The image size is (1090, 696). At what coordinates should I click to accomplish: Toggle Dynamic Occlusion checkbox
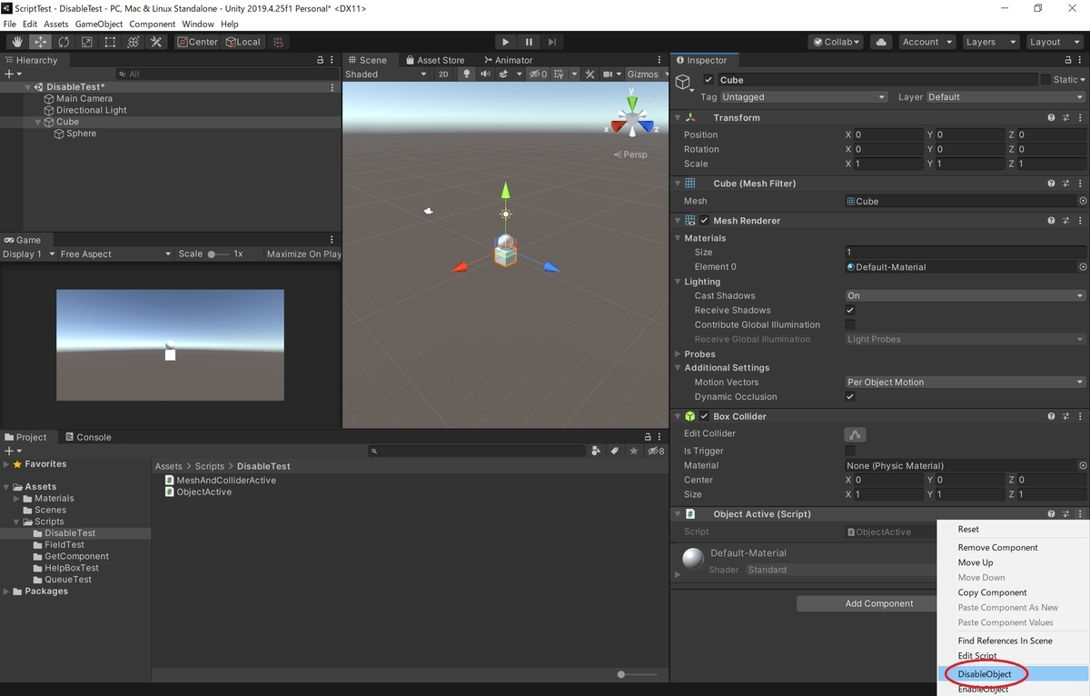[x=850, y=397]
